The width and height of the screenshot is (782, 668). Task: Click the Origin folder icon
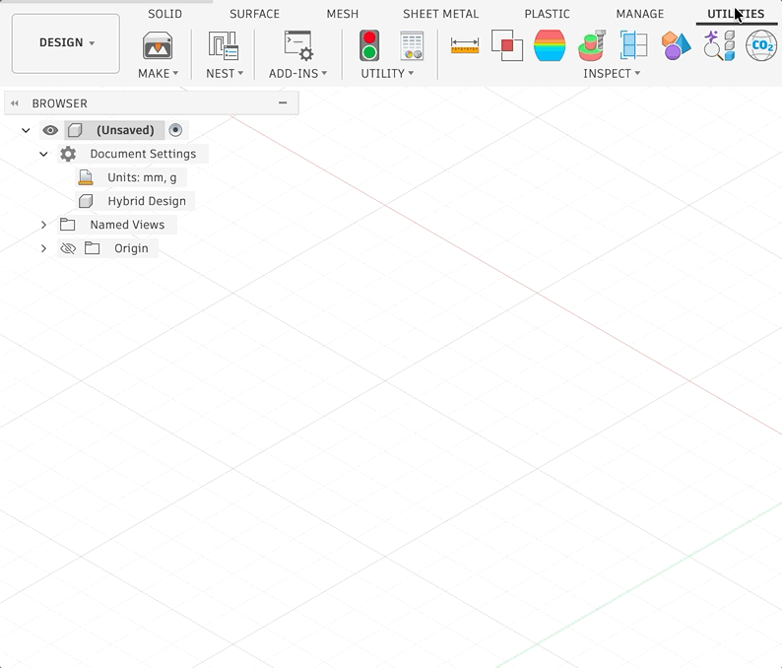(92, 248)
